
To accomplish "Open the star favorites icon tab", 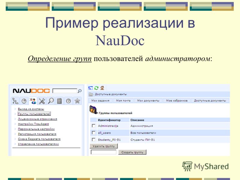I will [x=77, y=101].
